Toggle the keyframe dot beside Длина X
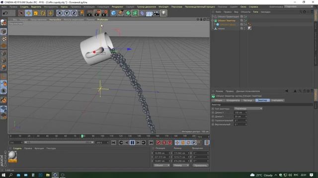This screenshot has width=318, height=178. pyautogui.click(x=213, y=113)
